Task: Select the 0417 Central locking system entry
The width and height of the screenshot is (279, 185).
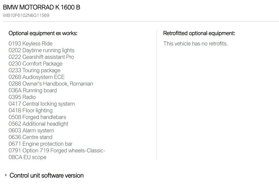Action: (x=42, y=104)
